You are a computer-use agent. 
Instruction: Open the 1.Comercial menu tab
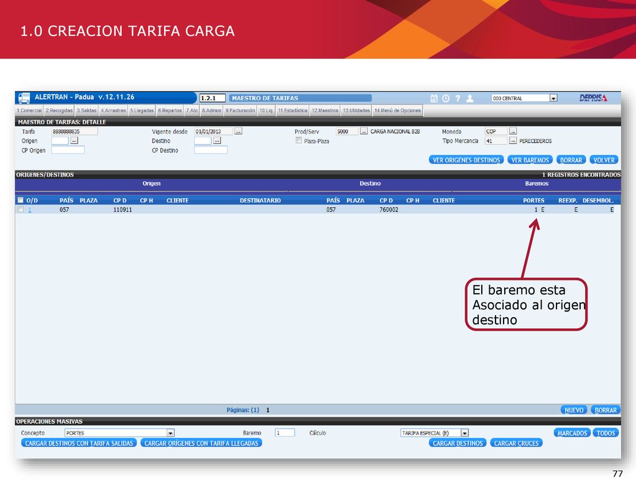[x=29, y=110]
